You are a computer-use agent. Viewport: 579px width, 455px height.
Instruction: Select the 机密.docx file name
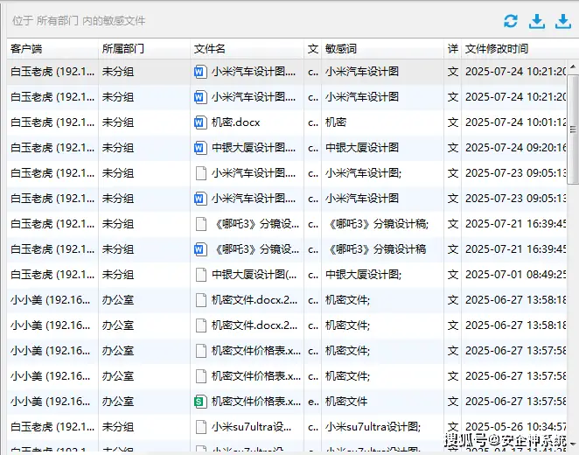point(236,122)
